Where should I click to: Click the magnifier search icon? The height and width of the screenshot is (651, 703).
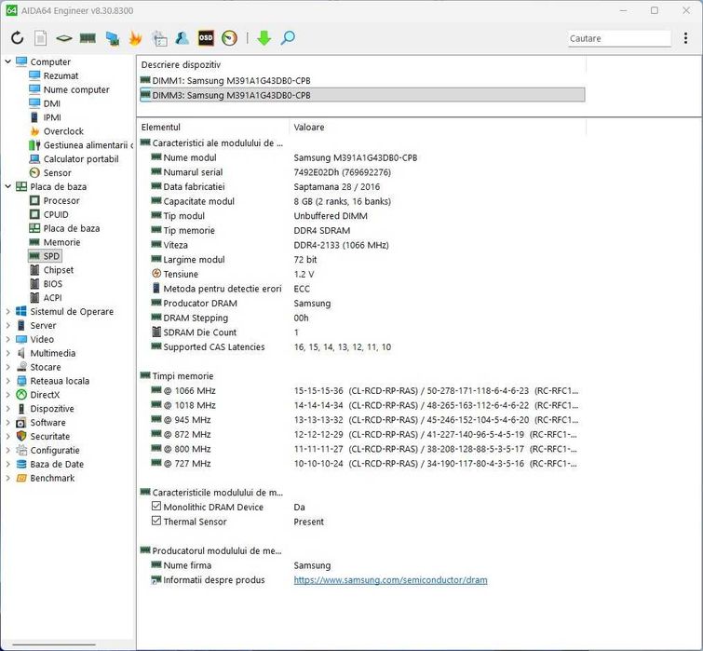point(288,38)
